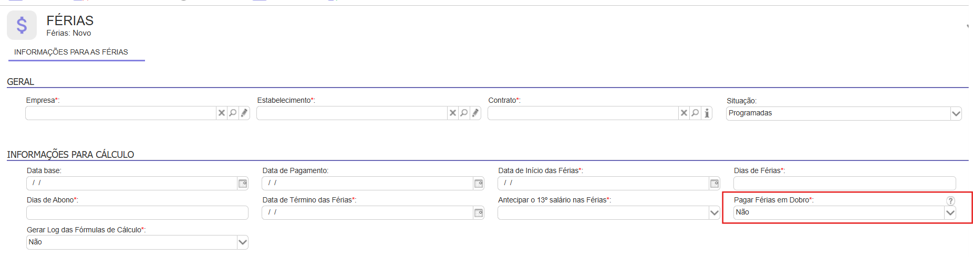The height and width of the screenshot is (257, 973).
Task: Switch to Informações para as Férias tab
Action: (x=71, y=52)
